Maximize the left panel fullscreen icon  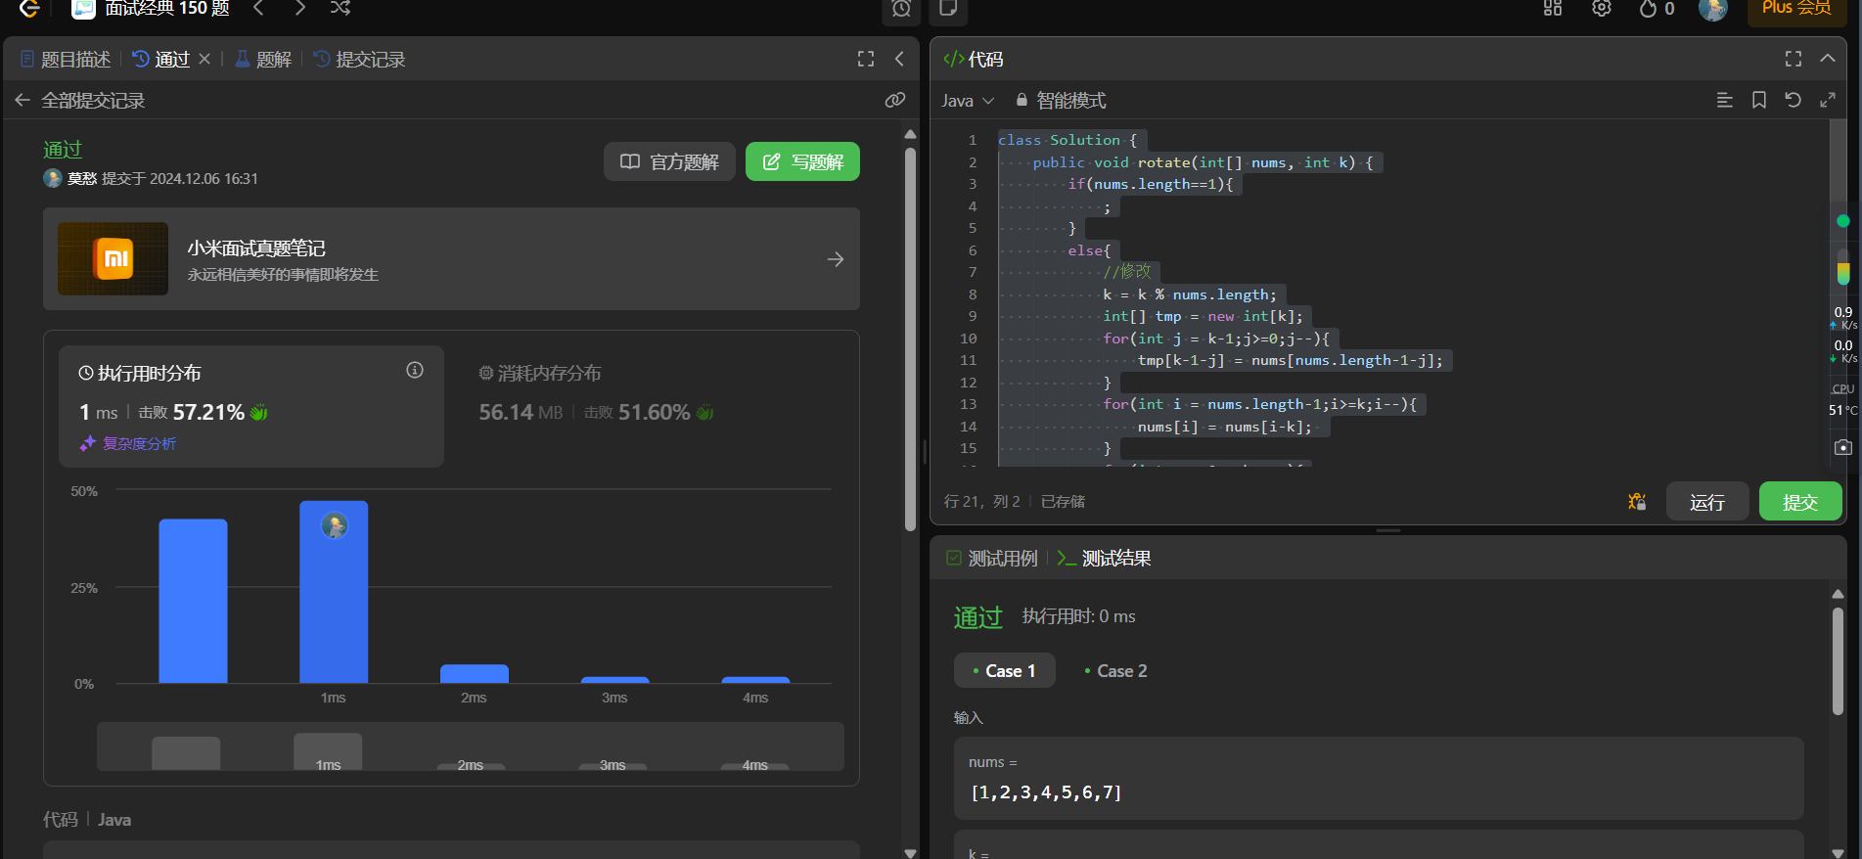click(866, 59)
